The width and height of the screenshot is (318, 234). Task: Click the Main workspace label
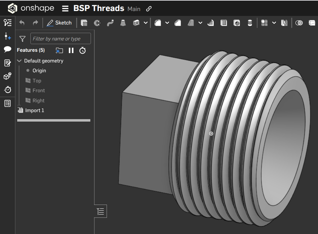(134, 9)
